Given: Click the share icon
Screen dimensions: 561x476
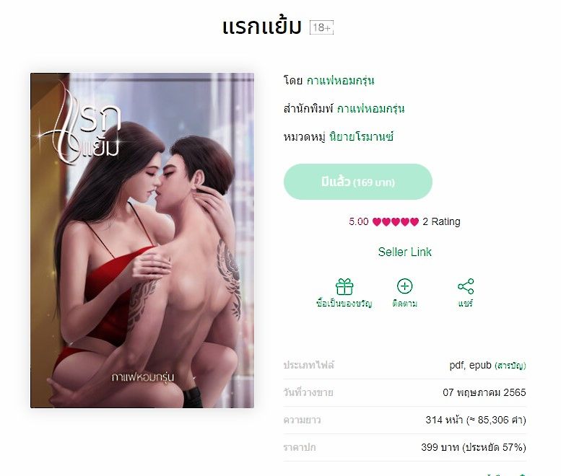Looking at the screenshot, I should click(466, 286).
